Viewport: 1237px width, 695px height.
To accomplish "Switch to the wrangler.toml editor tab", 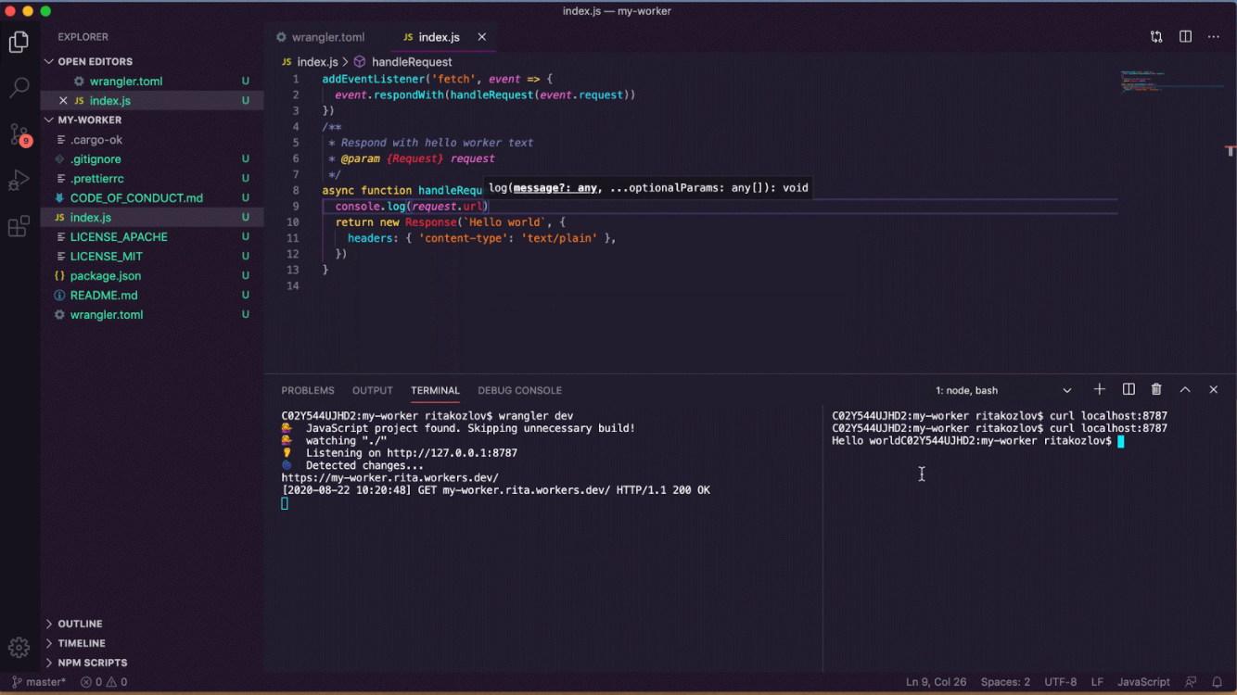I will (x=327, y=37).
